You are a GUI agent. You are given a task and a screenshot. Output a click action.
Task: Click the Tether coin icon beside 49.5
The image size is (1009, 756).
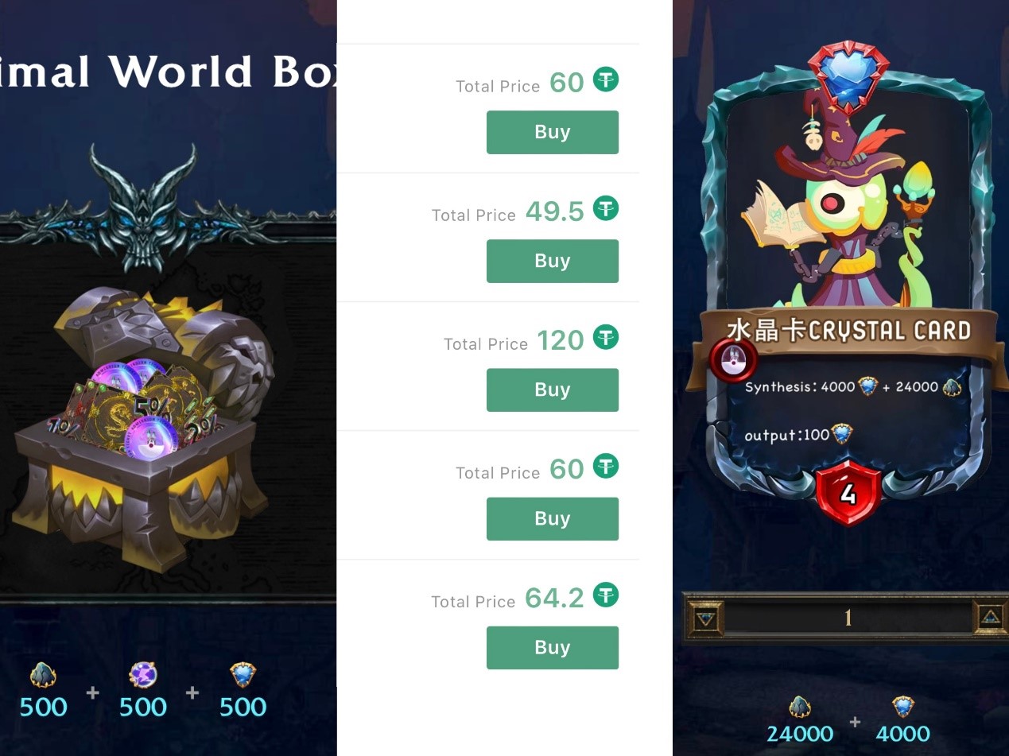[606, 209]
